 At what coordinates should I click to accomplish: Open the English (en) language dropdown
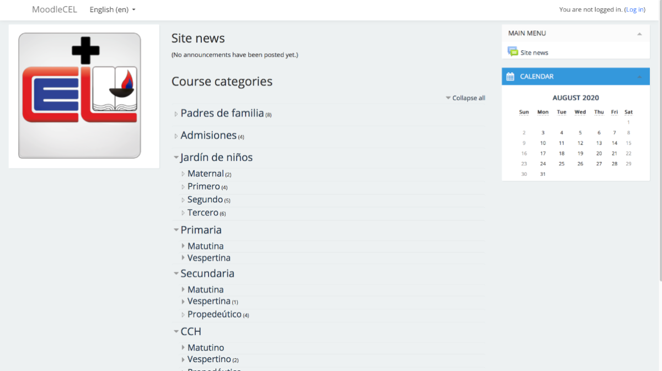coord(113,9)
